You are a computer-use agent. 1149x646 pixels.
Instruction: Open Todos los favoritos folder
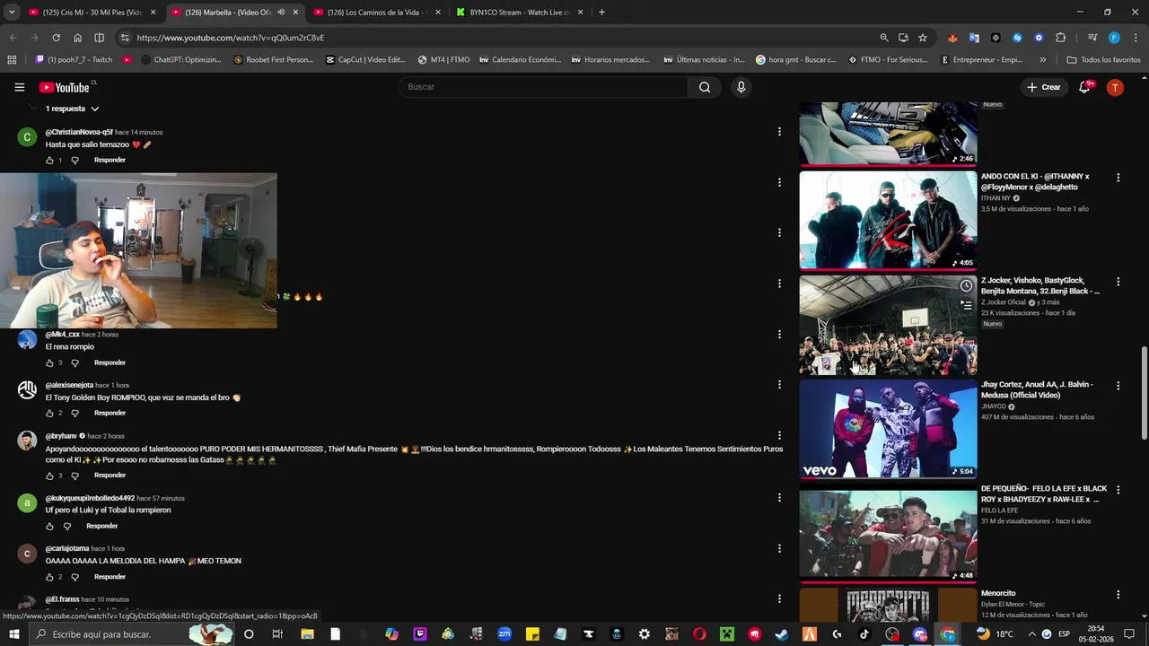coord(1103,60)
